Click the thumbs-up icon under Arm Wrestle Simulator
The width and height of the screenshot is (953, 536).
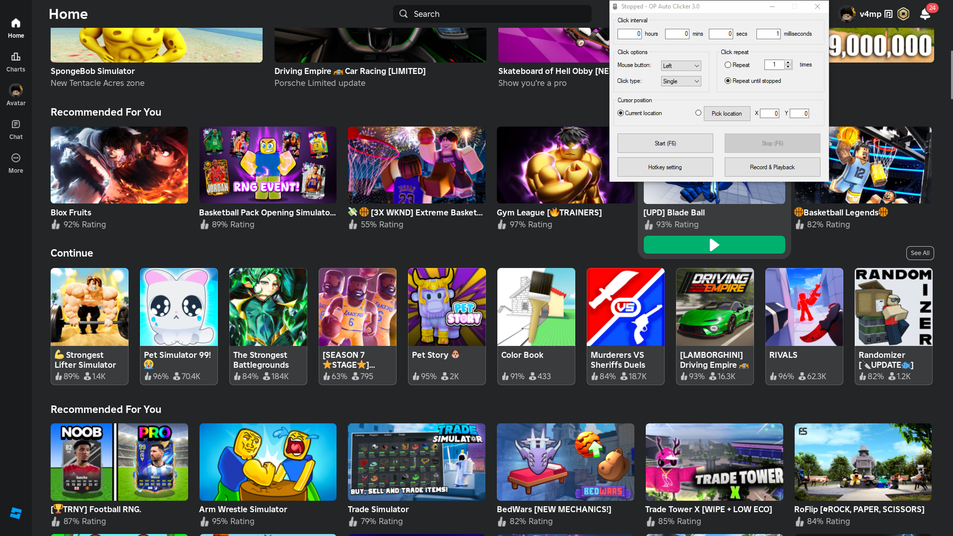[x=204, y=522]
